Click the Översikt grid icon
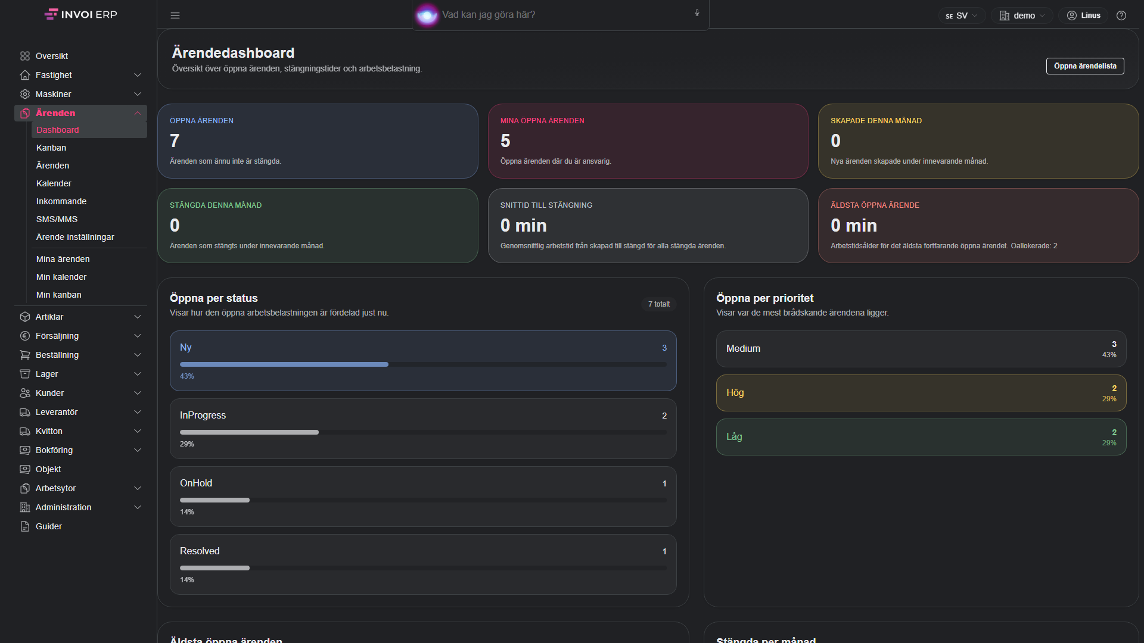The image size is (1144, 643). click(25, 56)
